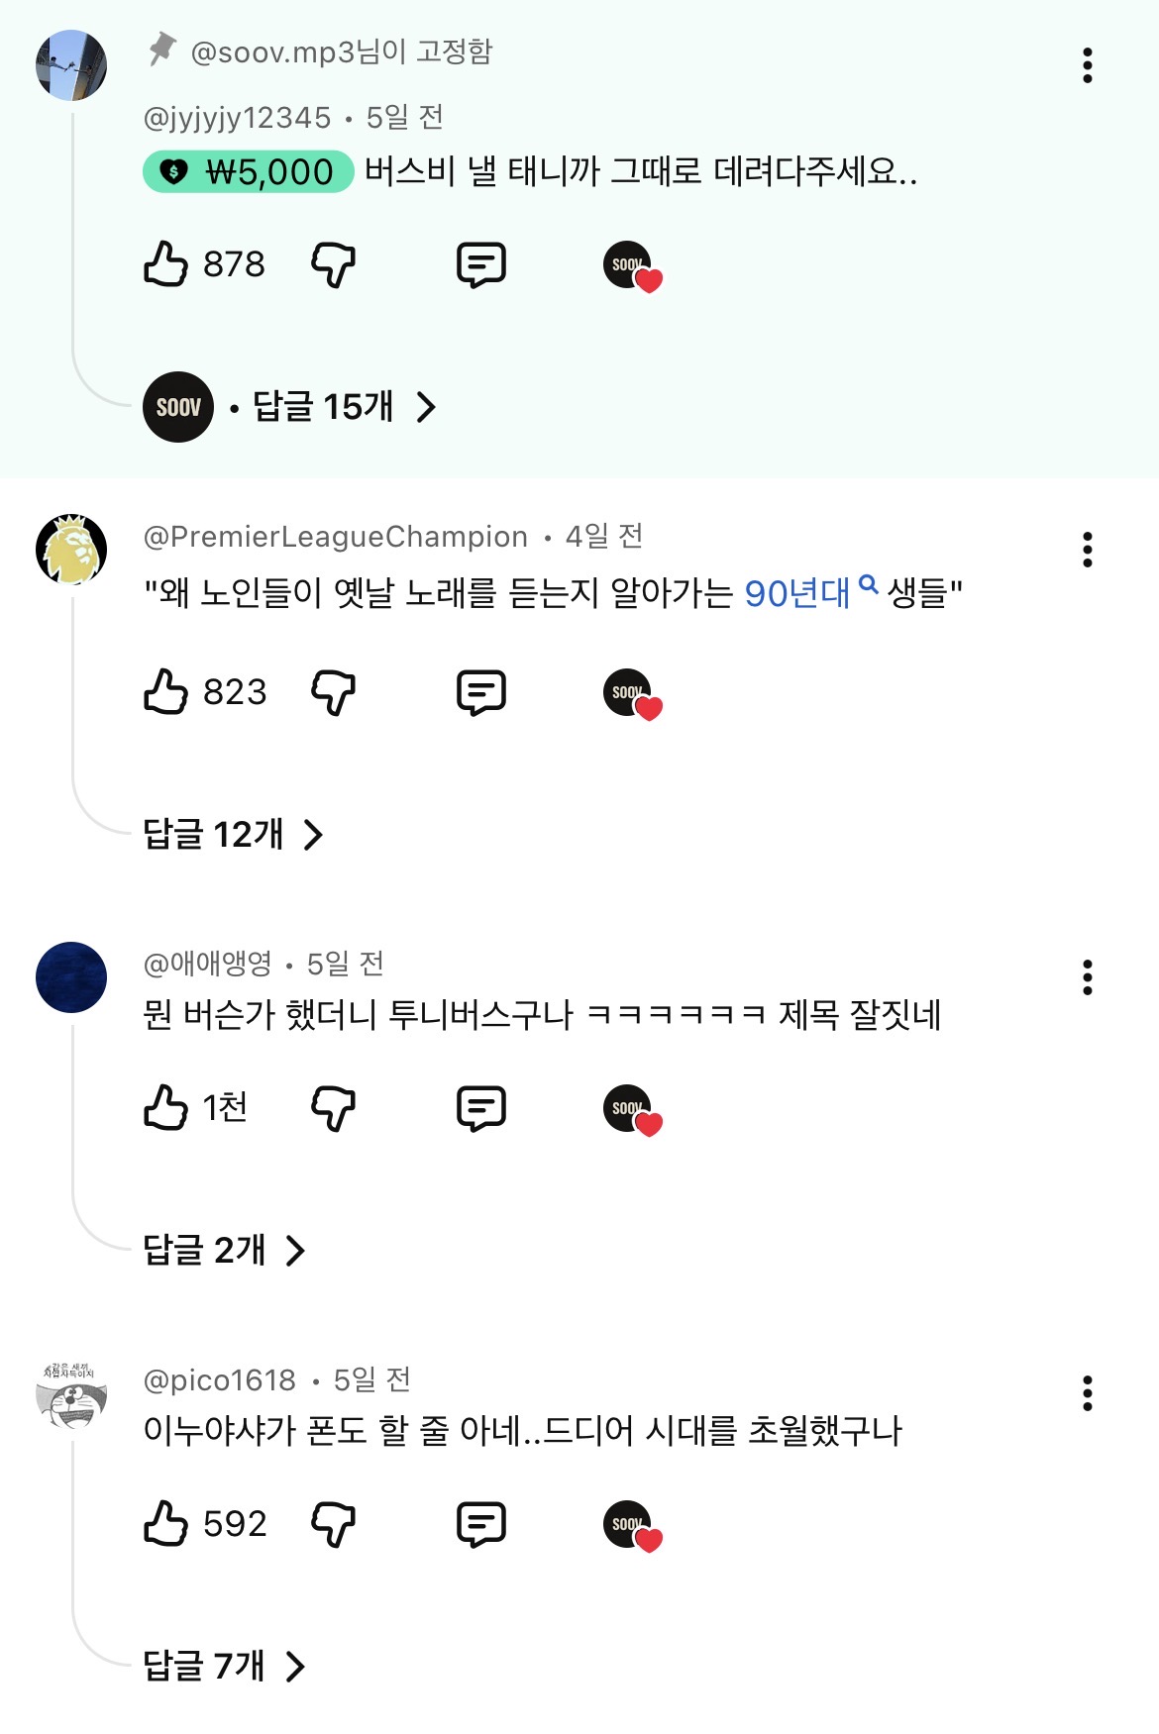Open @PremierLeagueChampion profile avatar
Image resolution: width=1159 pixels, height=1734 pixels.
tap(71, 550)
